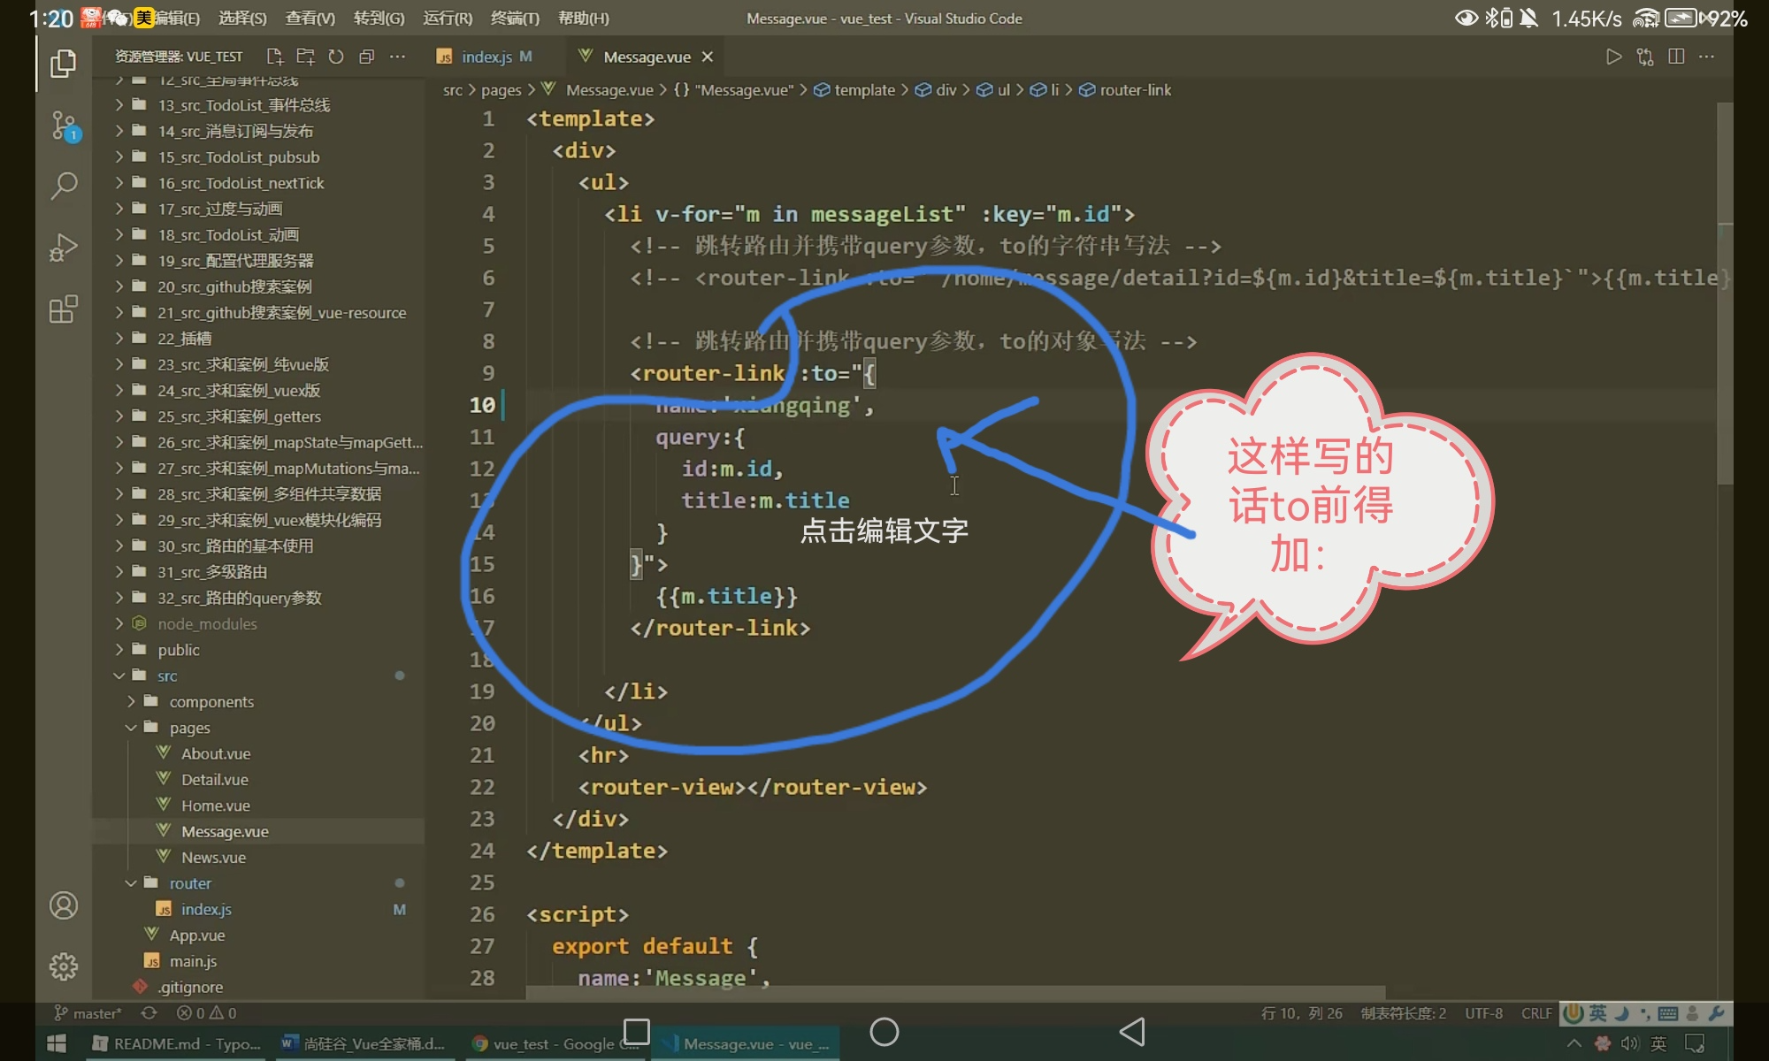Click the New File icon in explorer
The width and height of the screenshot is (1769, 1061).
point(274,57)
